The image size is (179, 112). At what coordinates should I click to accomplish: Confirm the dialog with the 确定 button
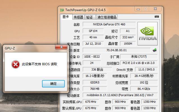click(53, 84)
